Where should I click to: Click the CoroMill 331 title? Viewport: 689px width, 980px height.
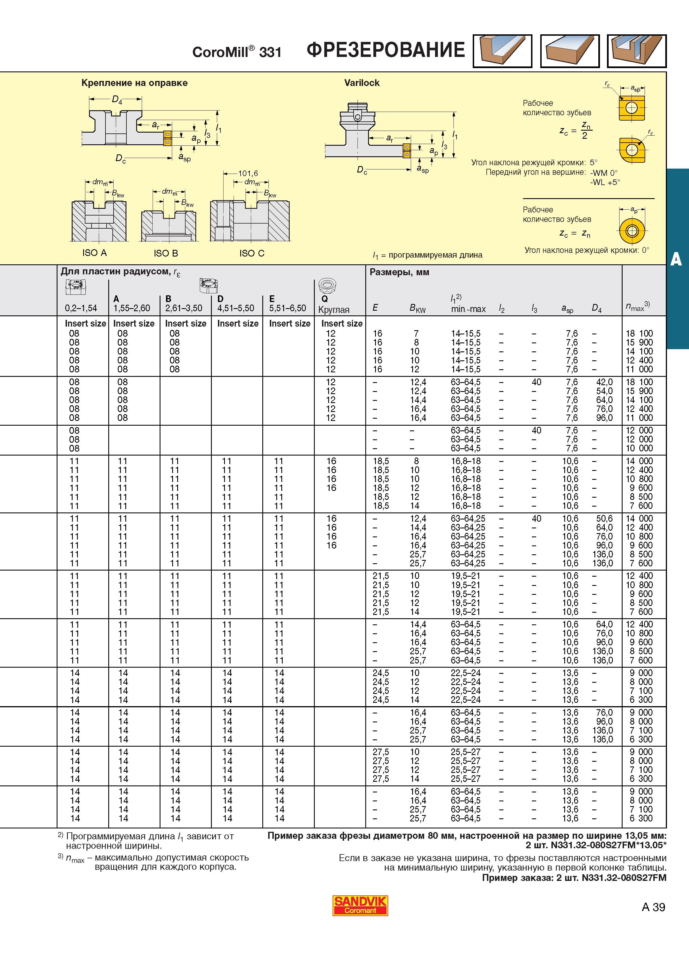(x=237, y=52)
